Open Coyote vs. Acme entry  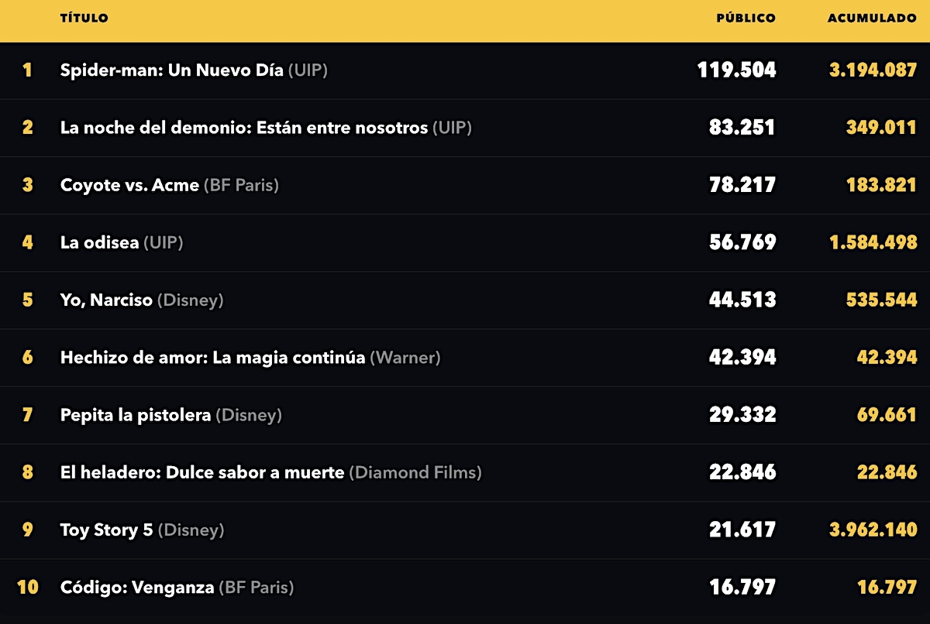(129, 185)
